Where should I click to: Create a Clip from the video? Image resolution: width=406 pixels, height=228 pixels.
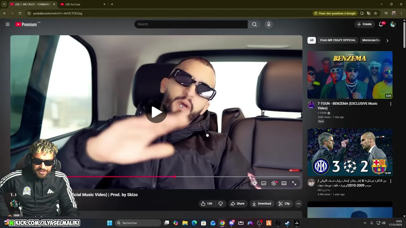click(284, 204)
